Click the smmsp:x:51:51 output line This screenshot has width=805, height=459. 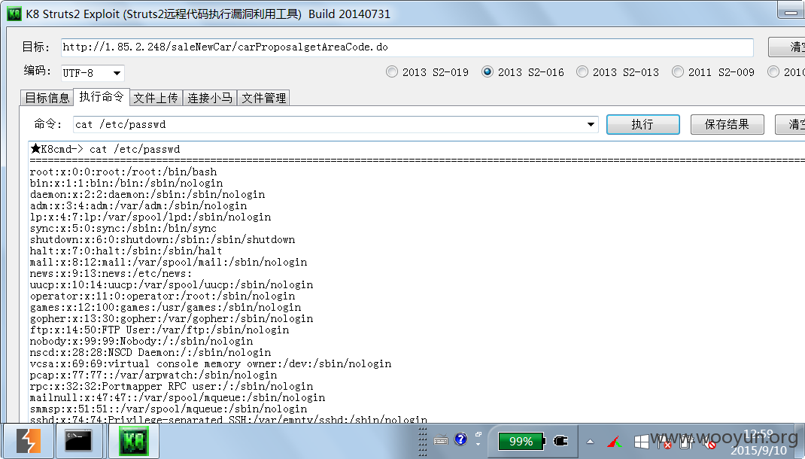tap(169, 409)
